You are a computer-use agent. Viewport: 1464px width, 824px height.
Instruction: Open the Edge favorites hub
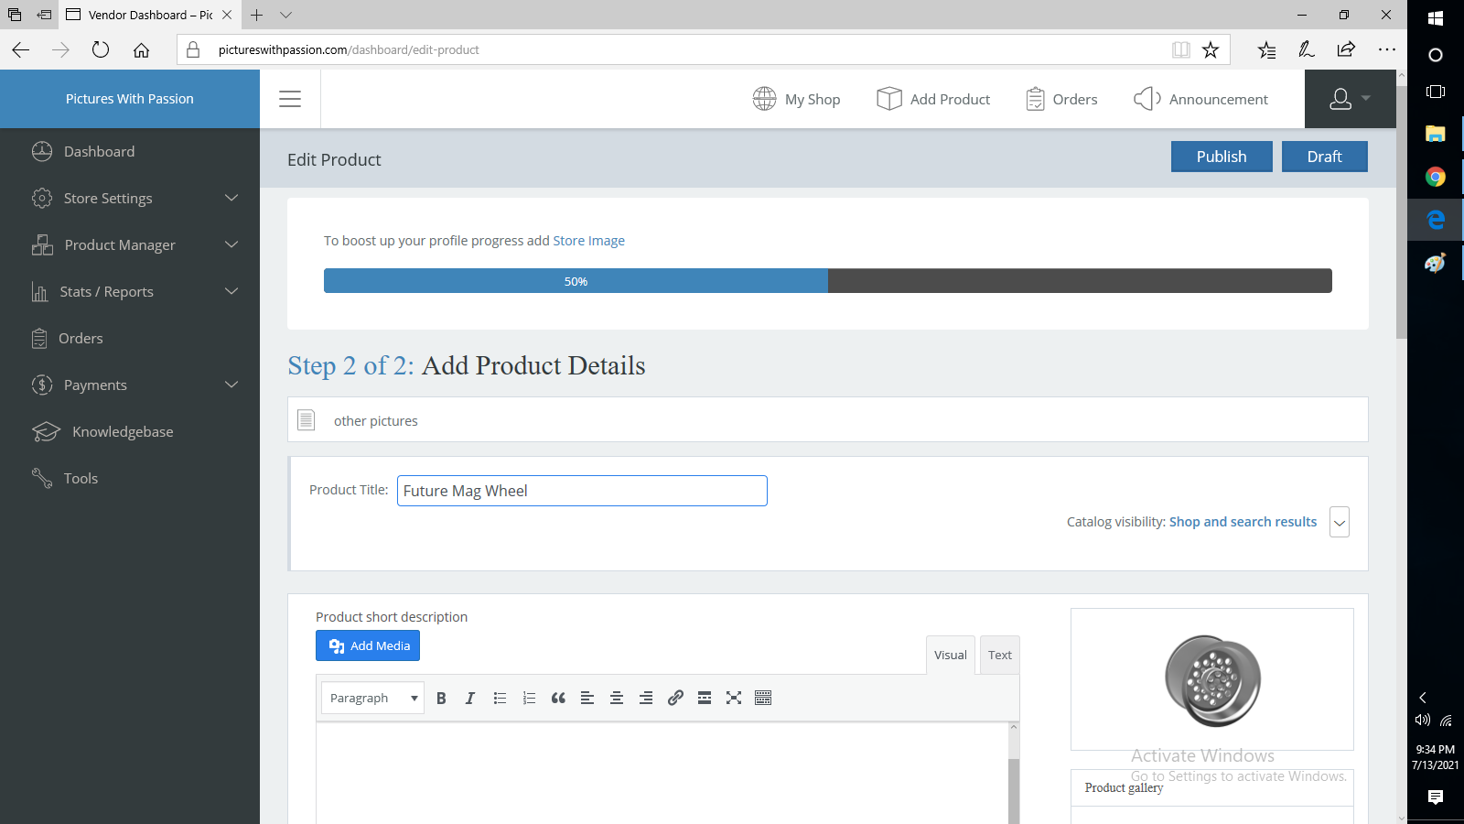[x=1266, y=49]
